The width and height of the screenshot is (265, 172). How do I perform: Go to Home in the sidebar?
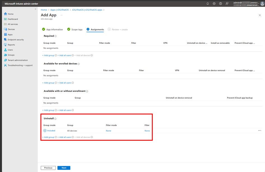[10, 14]
